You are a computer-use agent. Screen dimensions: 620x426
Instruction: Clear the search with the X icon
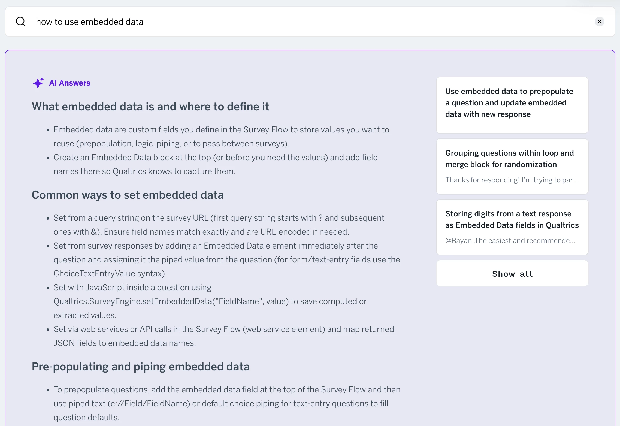pos(599,22)
